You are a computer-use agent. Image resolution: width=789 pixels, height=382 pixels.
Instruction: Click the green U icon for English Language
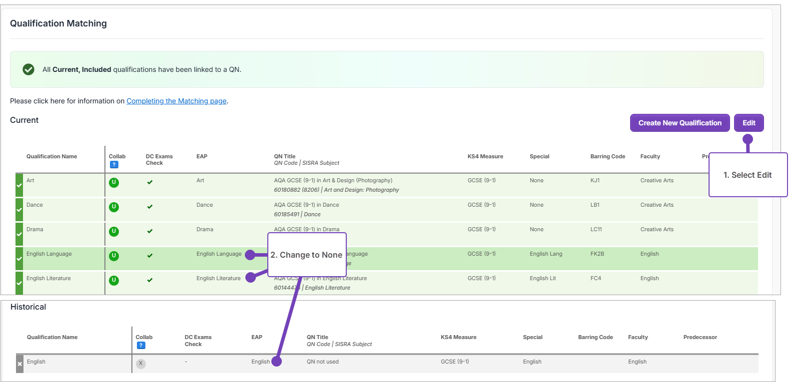[114, 256]
